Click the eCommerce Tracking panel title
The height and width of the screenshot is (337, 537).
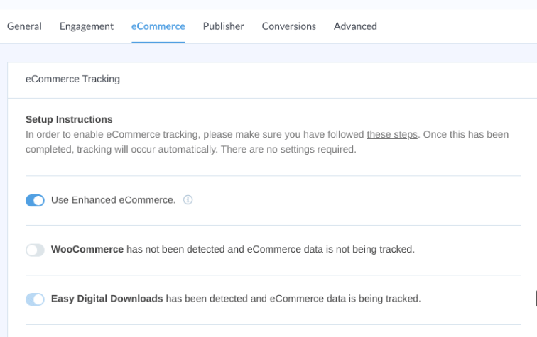[72, 79]
